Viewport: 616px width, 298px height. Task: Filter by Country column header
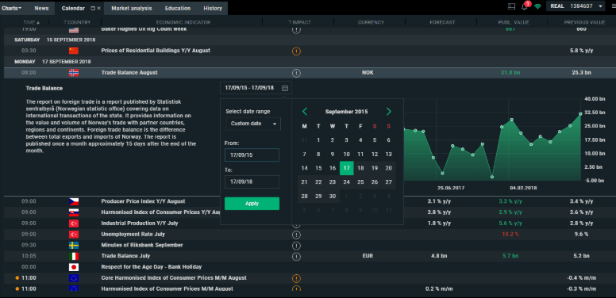tap(77, 22)
